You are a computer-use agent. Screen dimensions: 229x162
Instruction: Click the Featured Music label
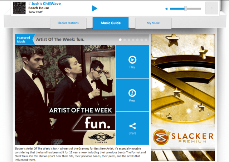23,40
